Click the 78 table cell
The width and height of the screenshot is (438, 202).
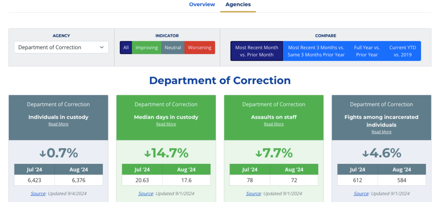250,180
